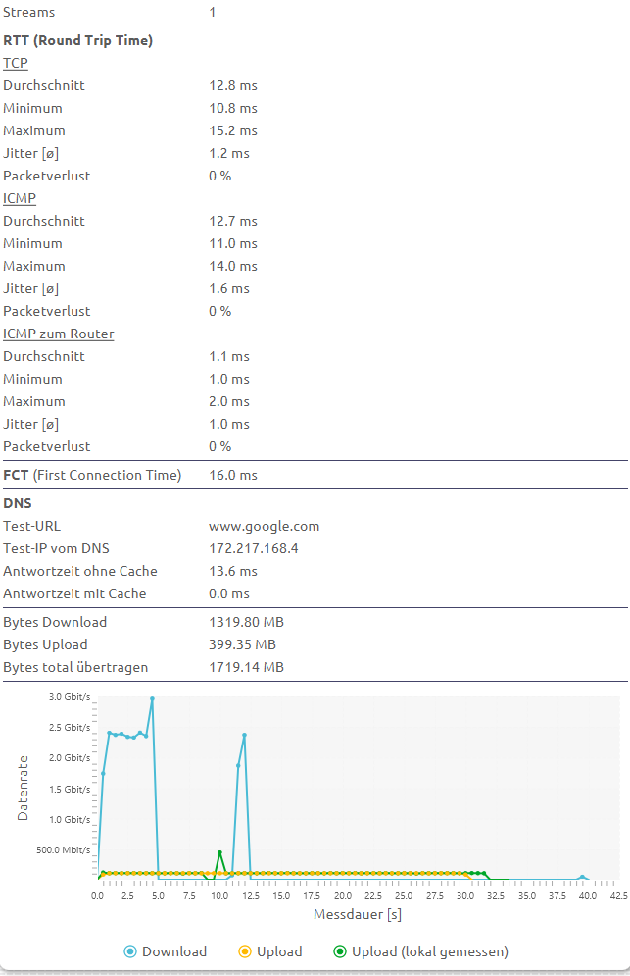630x976 pixels.
Task: Select the FCT value 16.0 ms
Action: [x=233, y=475]
